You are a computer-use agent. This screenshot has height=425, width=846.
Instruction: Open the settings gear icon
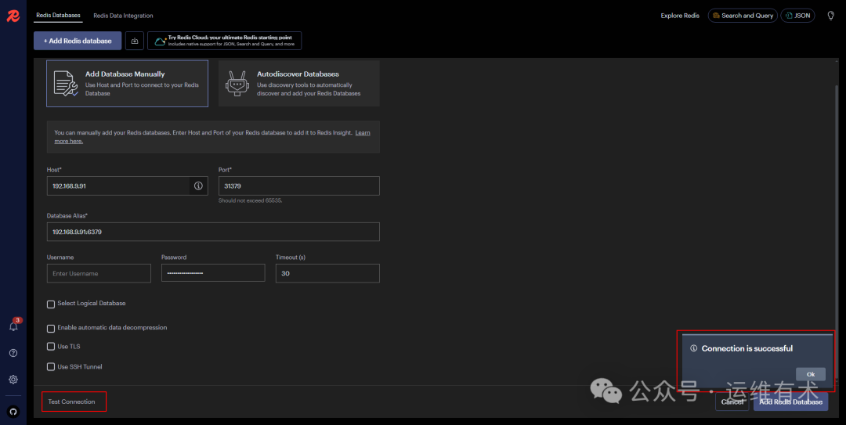click(x=13, y=379)
